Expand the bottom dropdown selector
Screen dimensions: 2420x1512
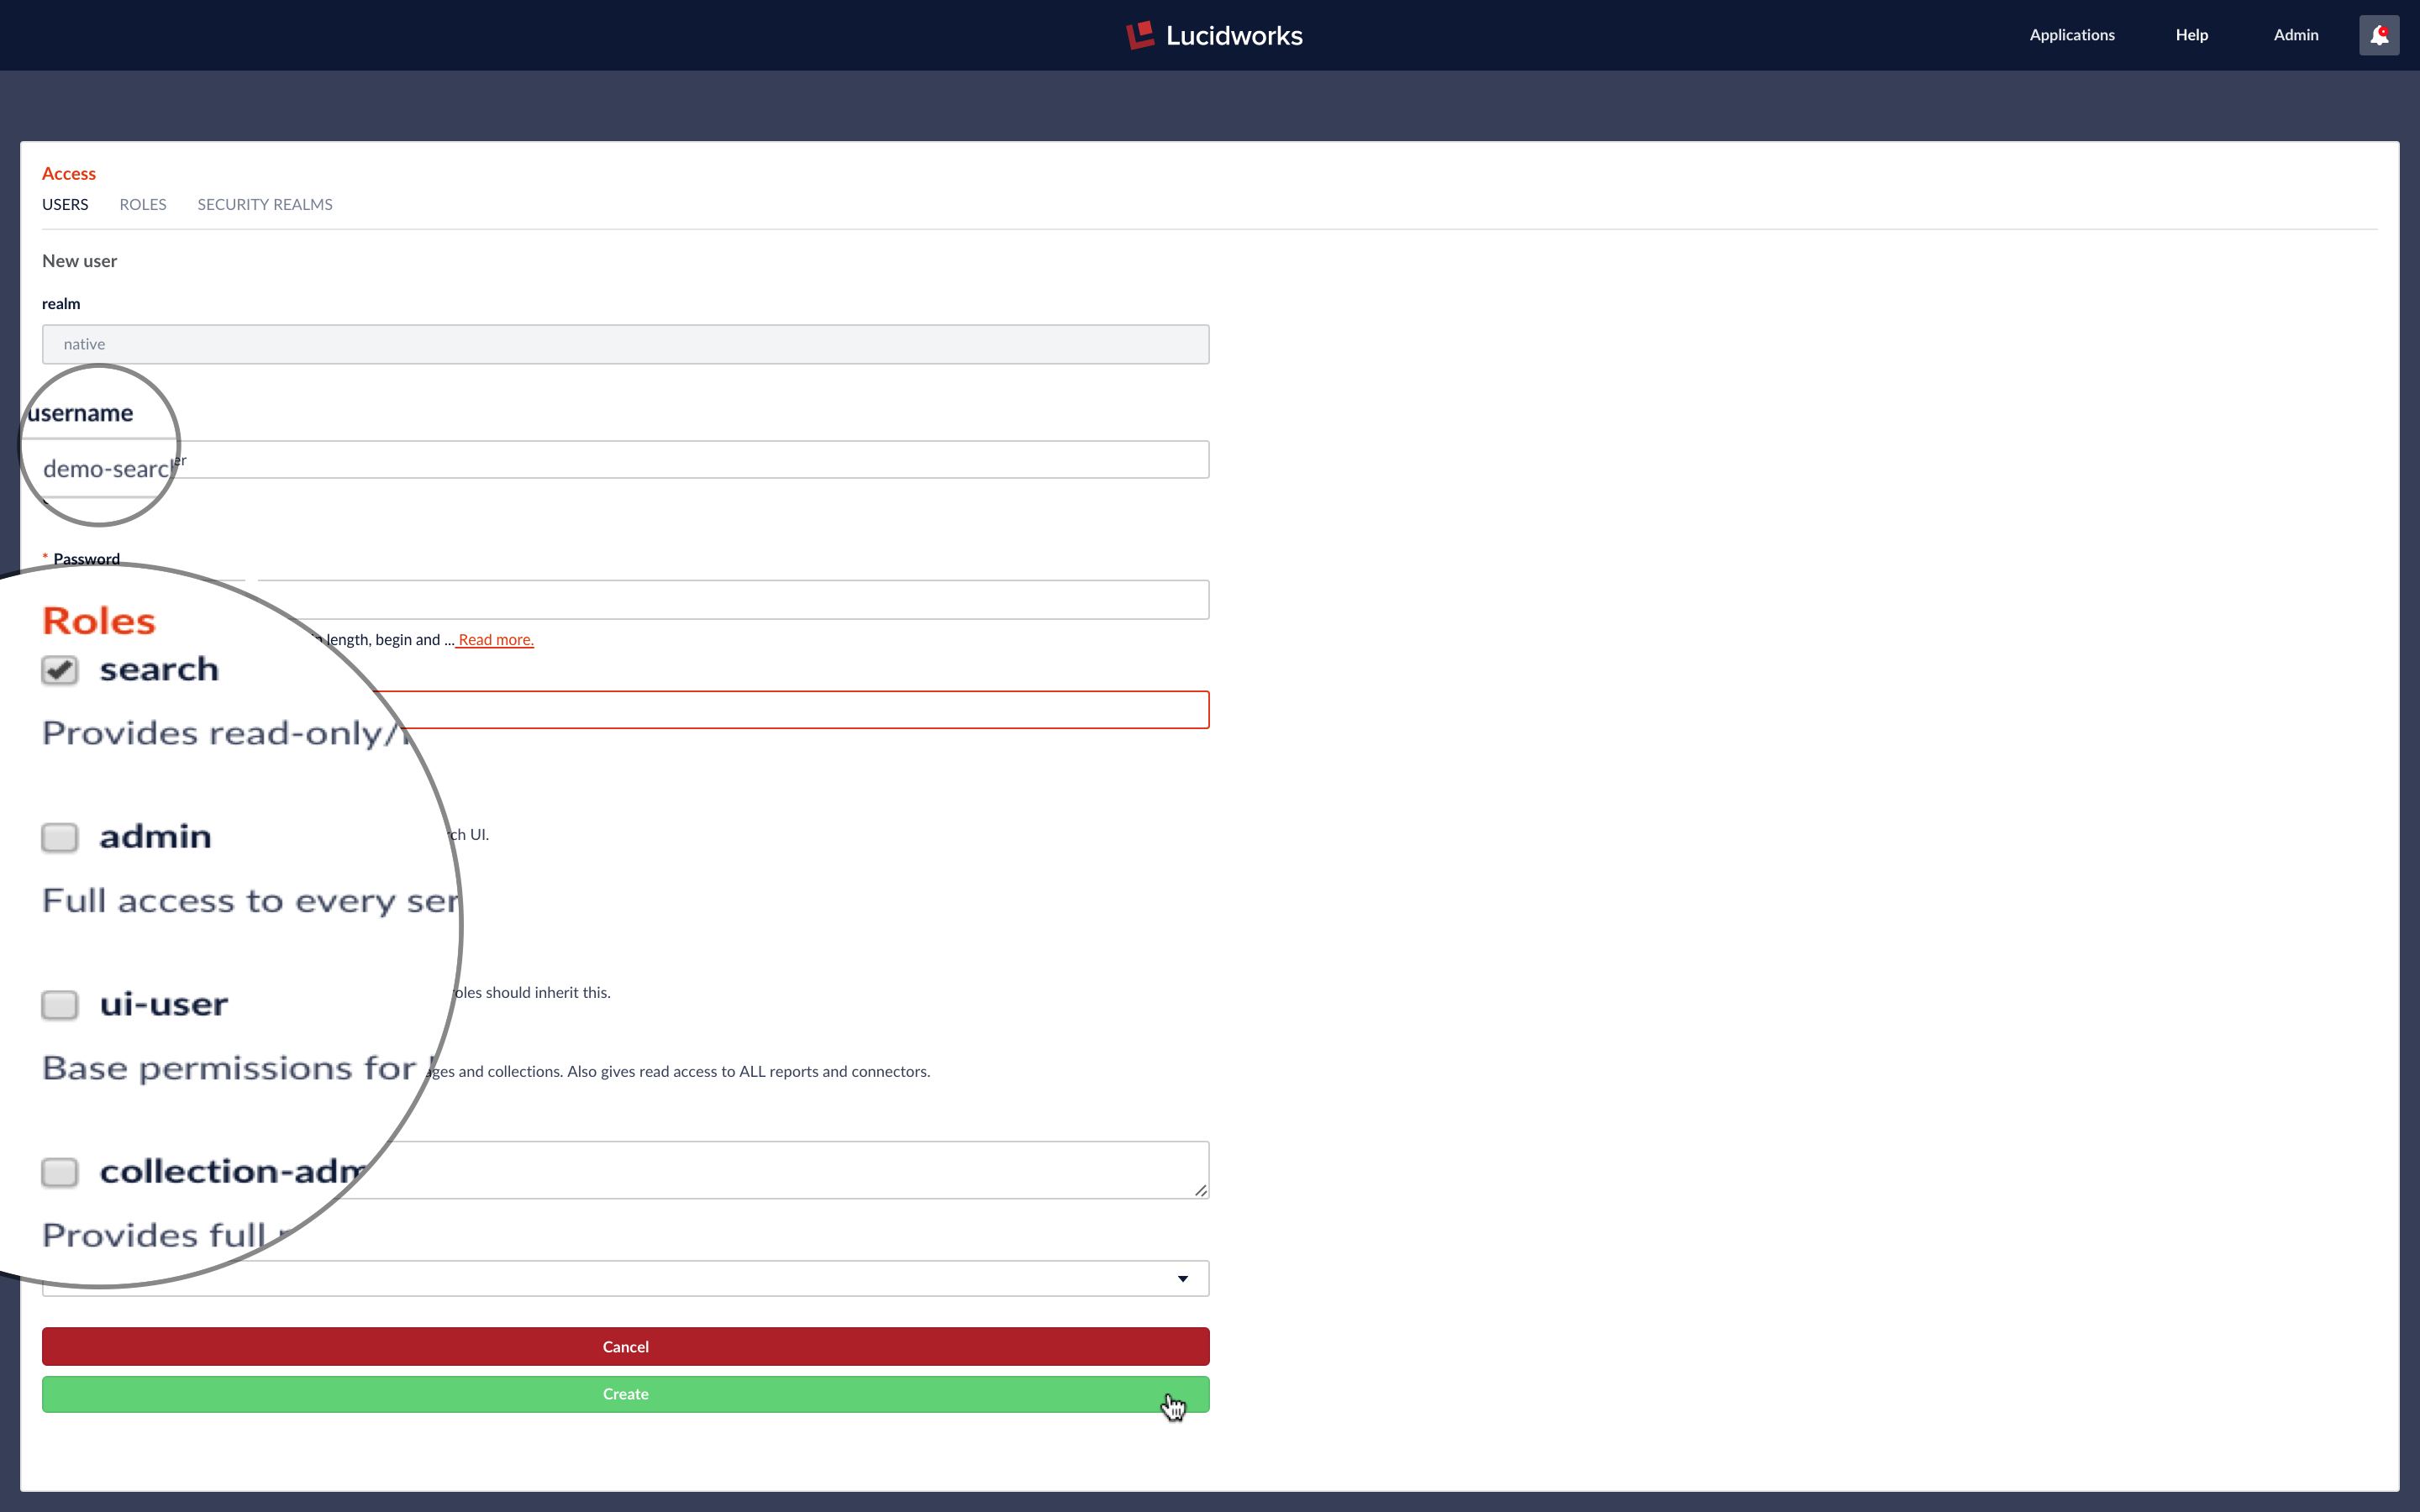click(1181, 1277)
